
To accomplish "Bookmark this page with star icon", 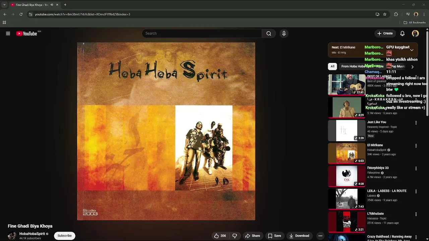I will tap(385, 14).
